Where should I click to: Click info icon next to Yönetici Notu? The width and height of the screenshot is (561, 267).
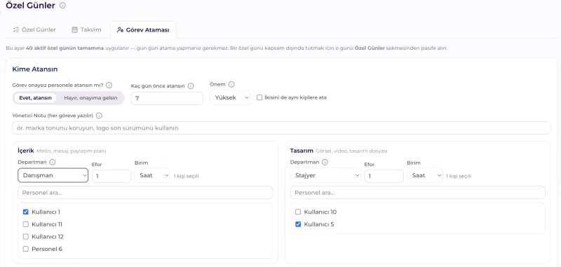click(99, 116)
